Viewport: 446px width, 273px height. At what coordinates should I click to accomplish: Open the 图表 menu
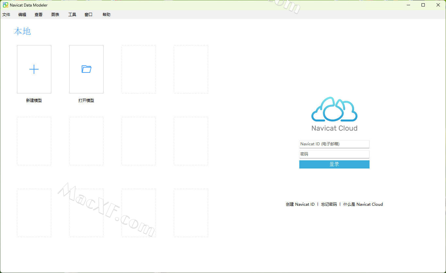[x=55, y=15]
